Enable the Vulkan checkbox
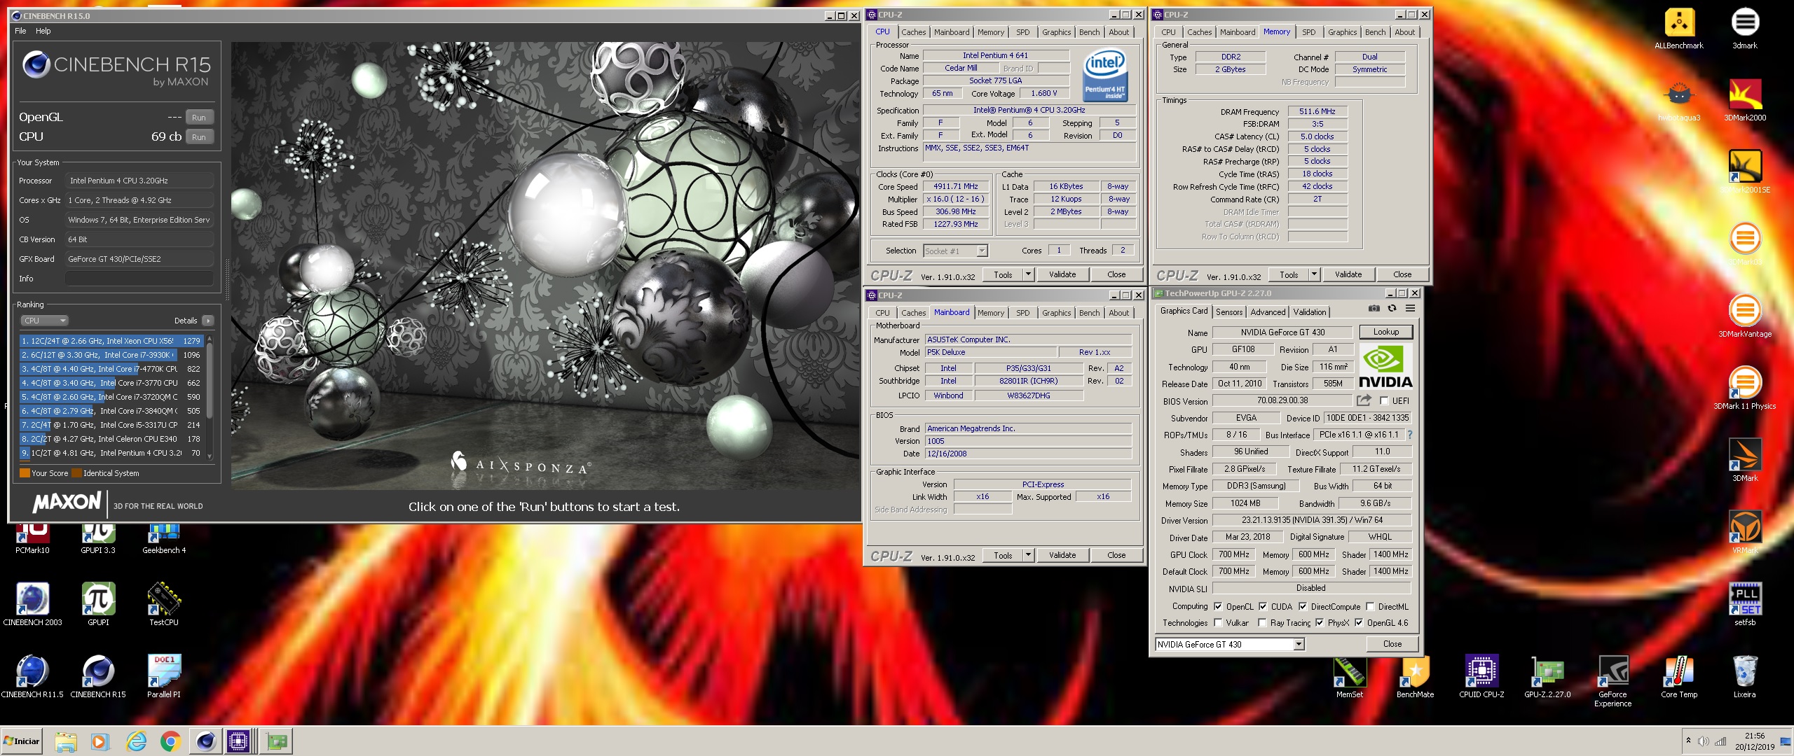Viewport: 1794px width, 756px height. coord(1218,622)
